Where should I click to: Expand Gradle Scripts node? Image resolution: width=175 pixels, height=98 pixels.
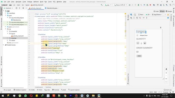3,45
